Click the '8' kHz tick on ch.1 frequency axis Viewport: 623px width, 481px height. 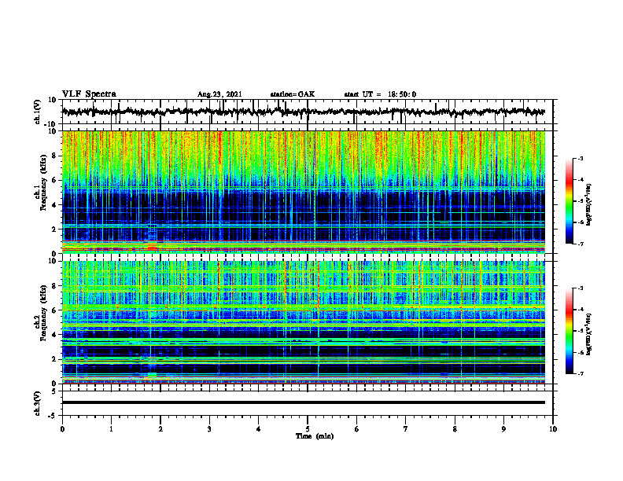54,156
